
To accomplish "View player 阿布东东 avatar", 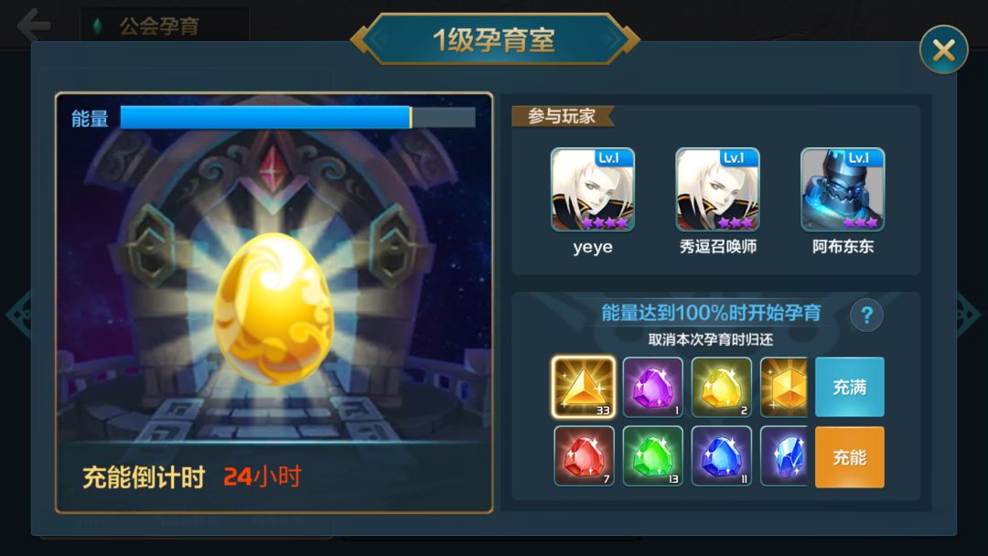I will coord(843,189).
